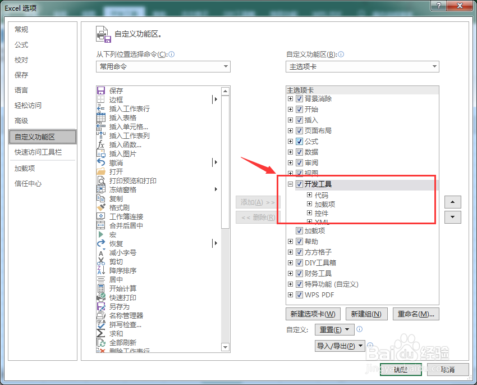Viewport: 477px width, 385px height.
Task: Click the 新建组 button
Action: [366, 314]
